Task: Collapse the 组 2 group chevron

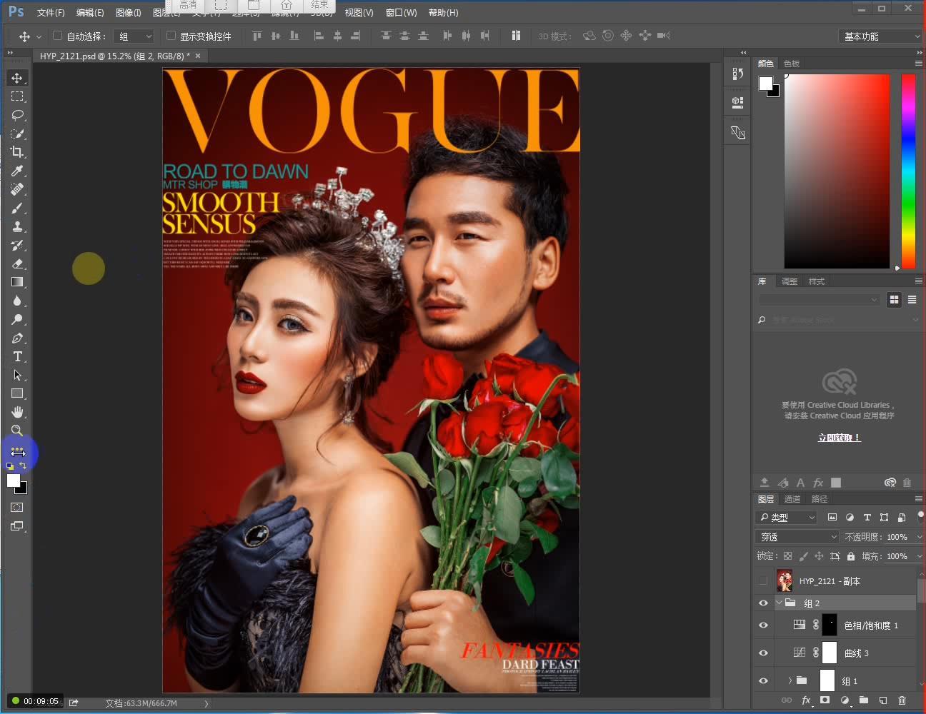Action: click(780, 603)
